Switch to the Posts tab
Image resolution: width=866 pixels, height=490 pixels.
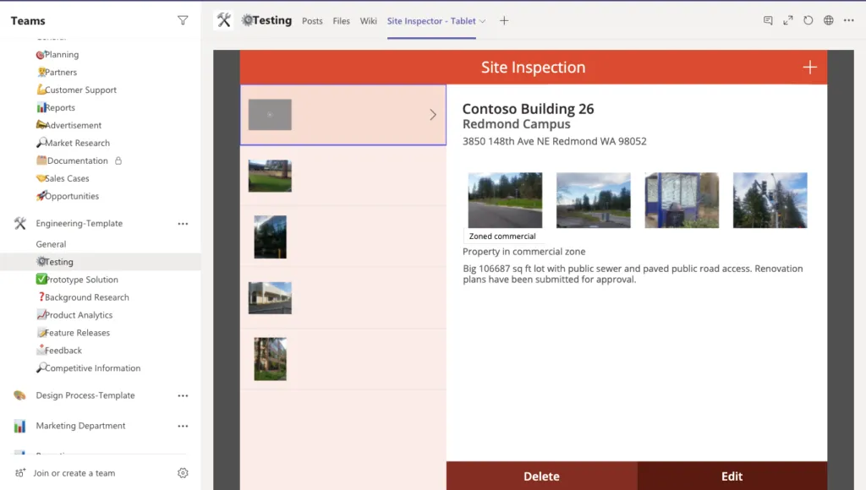[312, 21]
